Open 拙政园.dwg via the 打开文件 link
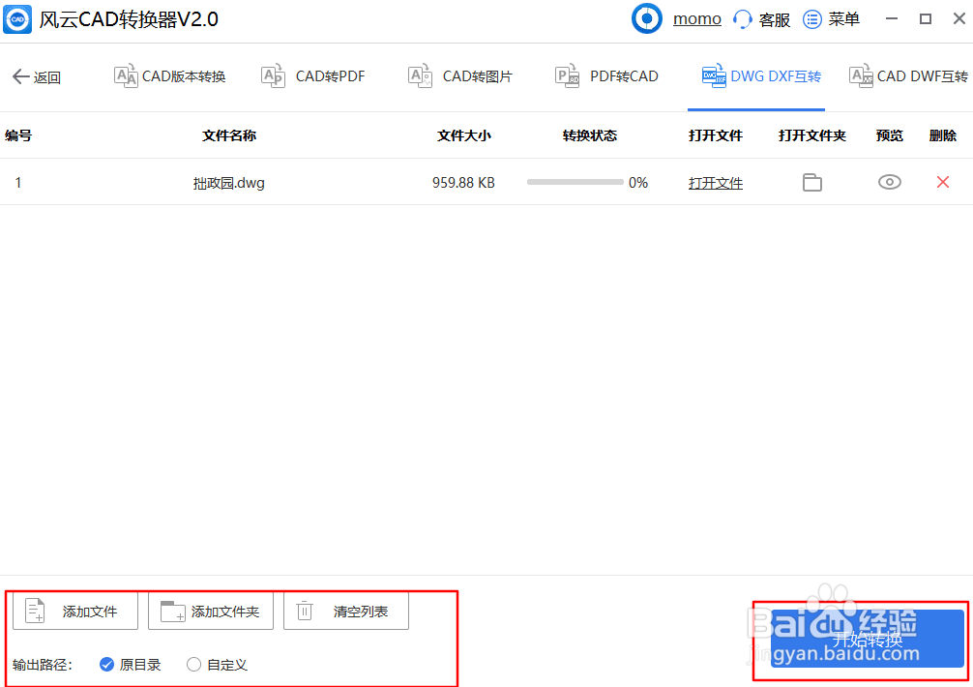This screenshot has height=687, width=973. tap(716, 182)
